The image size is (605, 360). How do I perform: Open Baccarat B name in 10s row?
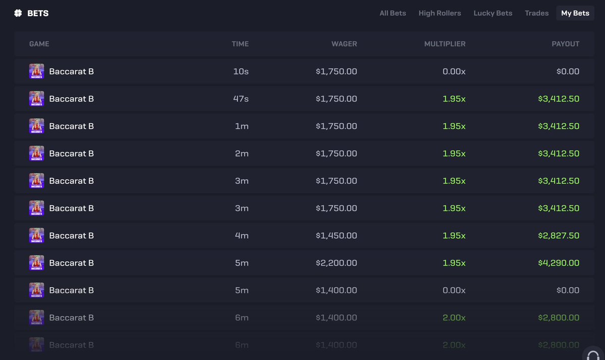pyautogui.click(x=71, y=72)
